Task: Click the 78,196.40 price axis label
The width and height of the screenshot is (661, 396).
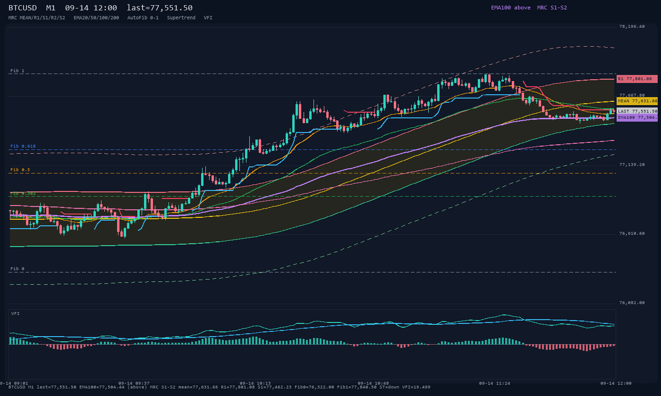Action: coord(632,26)
